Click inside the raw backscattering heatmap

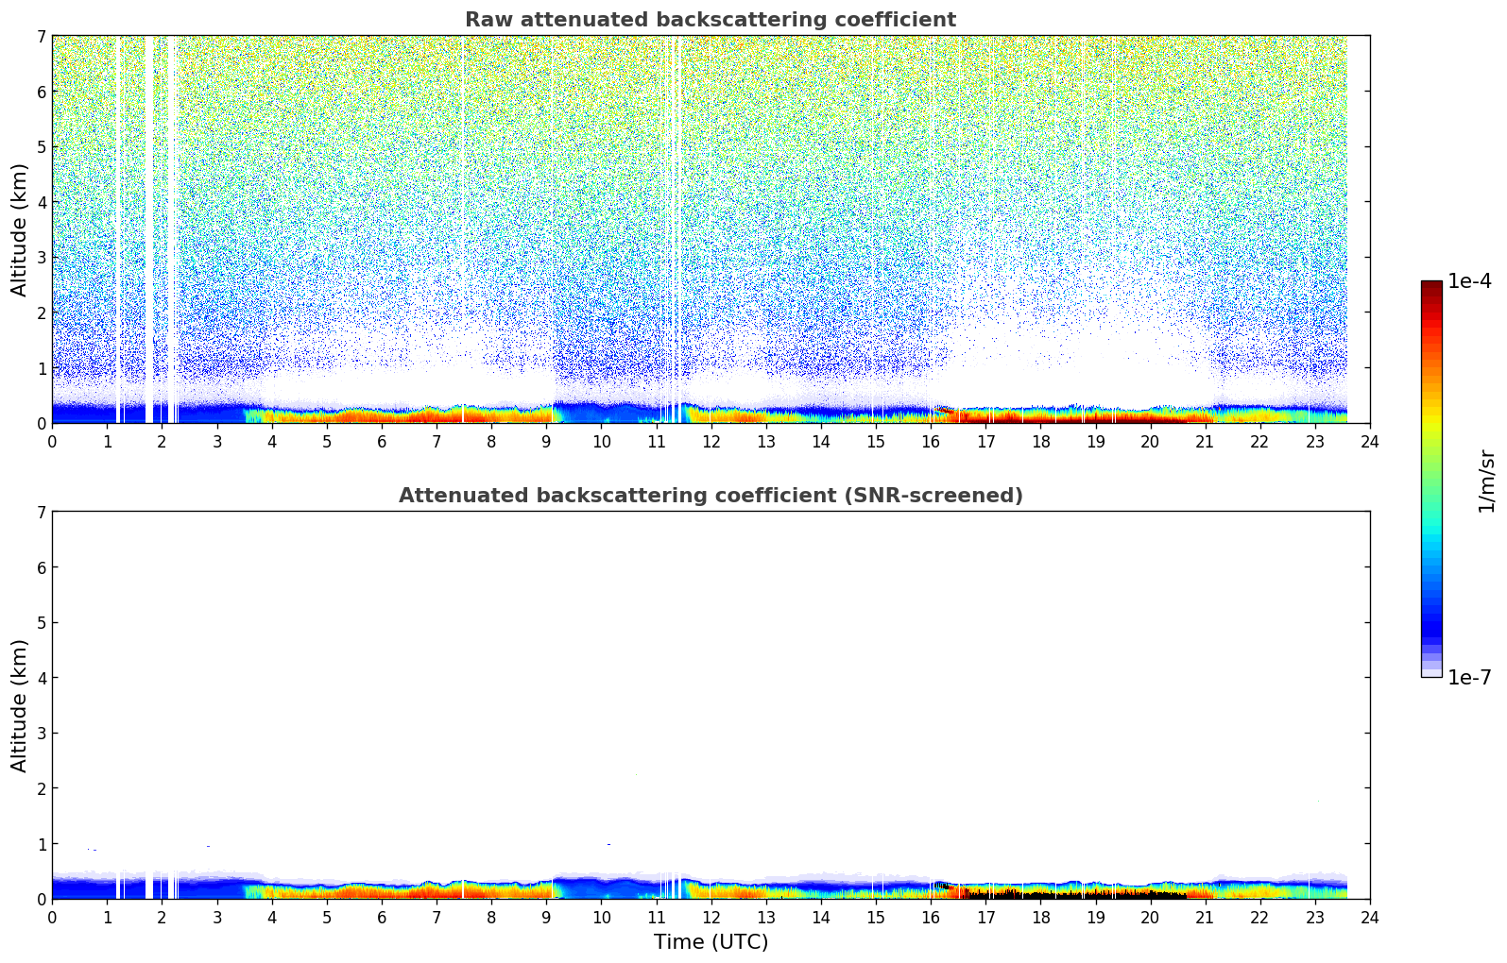click(711, 229)
